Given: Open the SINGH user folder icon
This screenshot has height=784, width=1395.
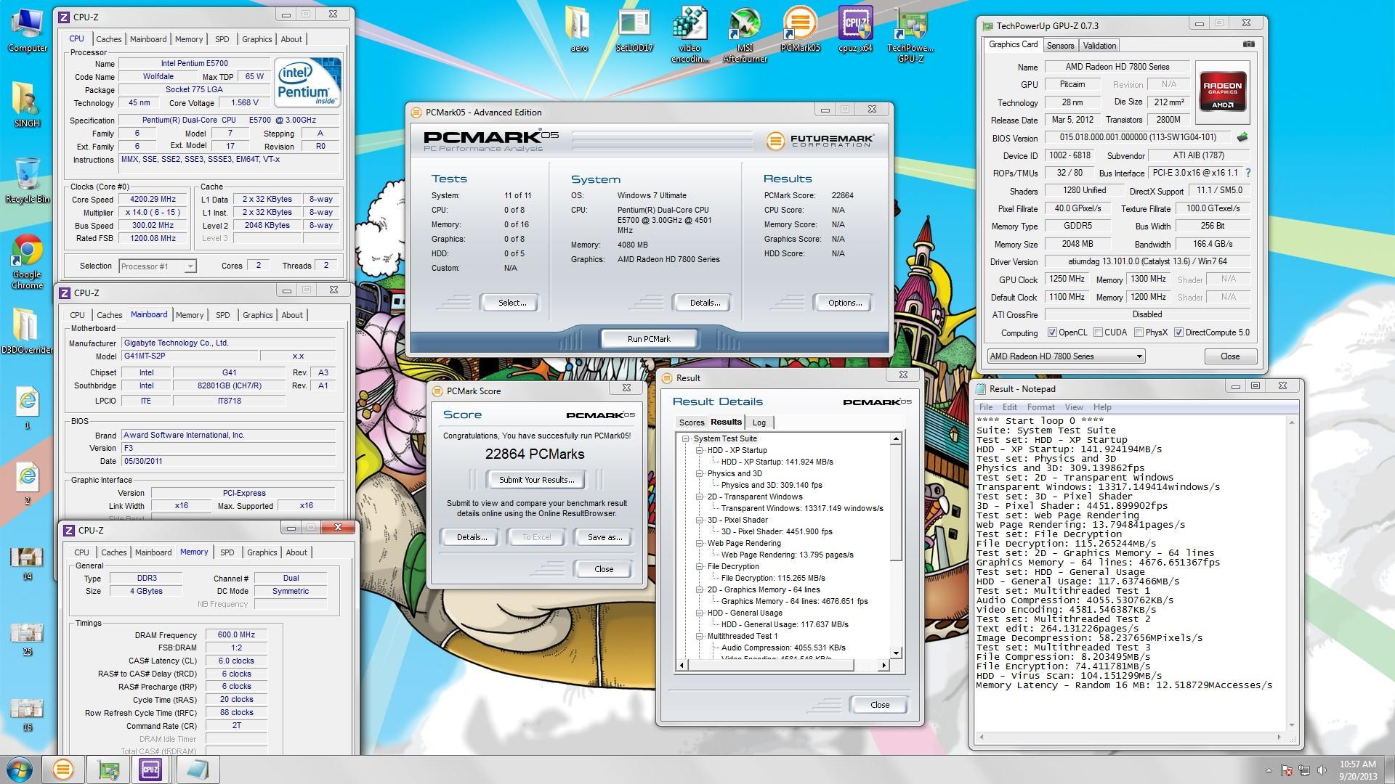Looking at the screenshot, I should 27,105.
